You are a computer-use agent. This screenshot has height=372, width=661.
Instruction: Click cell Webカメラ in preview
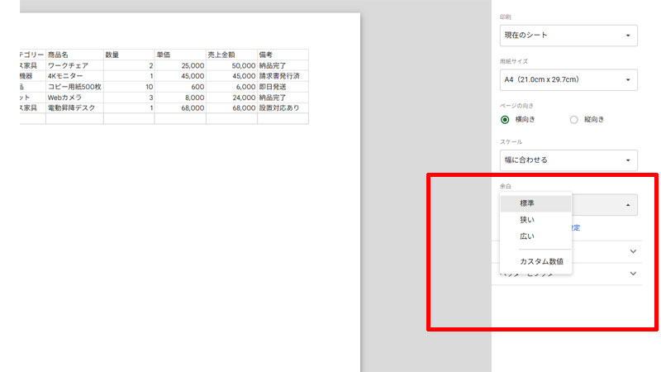click(x=74, y=98)
